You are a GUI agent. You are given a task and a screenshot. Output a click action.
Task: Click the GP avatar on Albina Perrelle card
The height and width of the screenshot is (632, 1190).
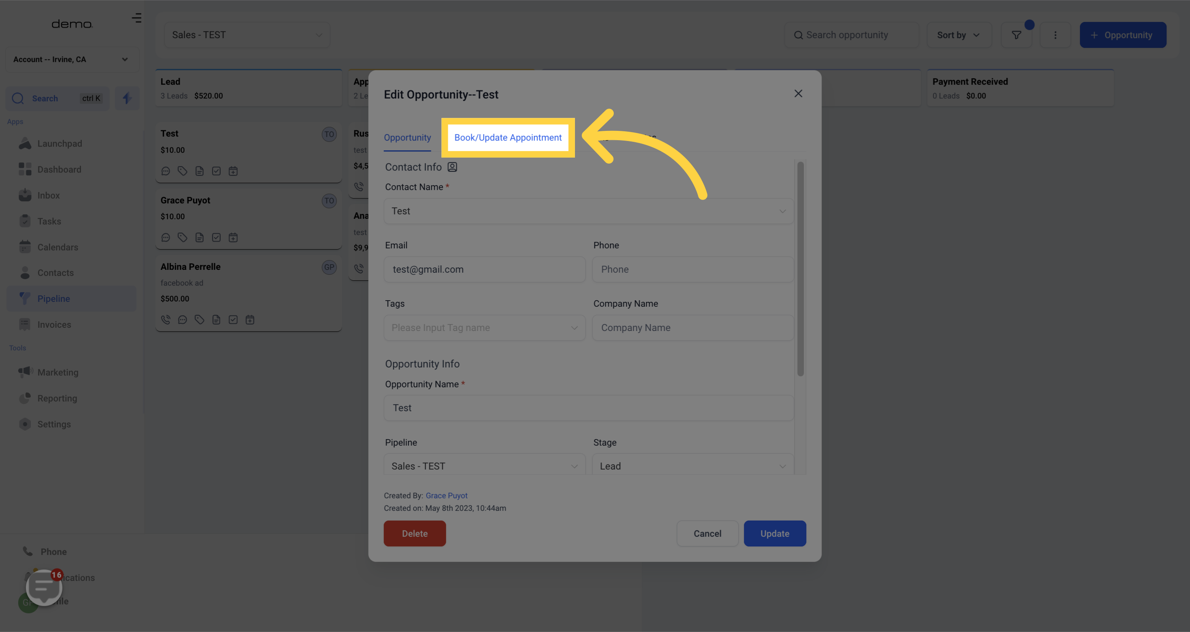coord(329,267)
